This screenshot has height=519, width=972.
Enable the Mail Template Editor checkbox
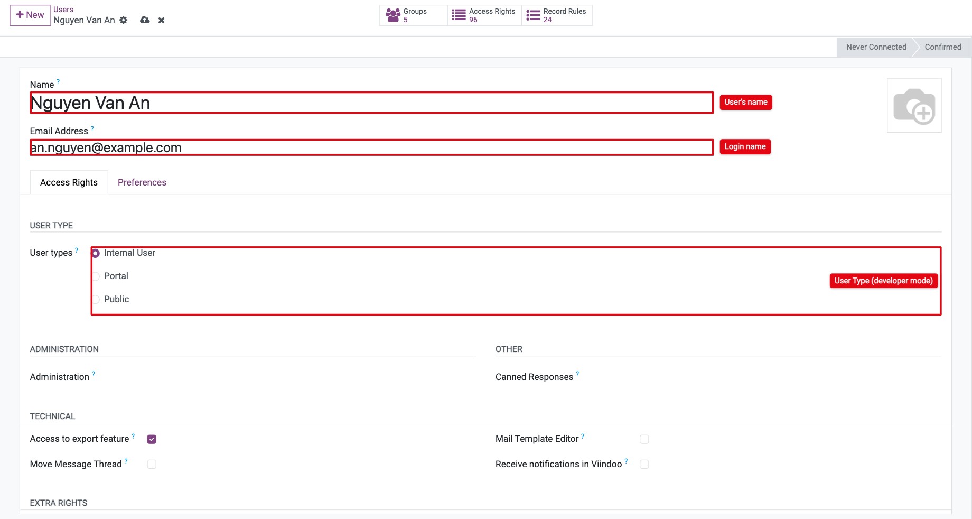tap(644, 439)
